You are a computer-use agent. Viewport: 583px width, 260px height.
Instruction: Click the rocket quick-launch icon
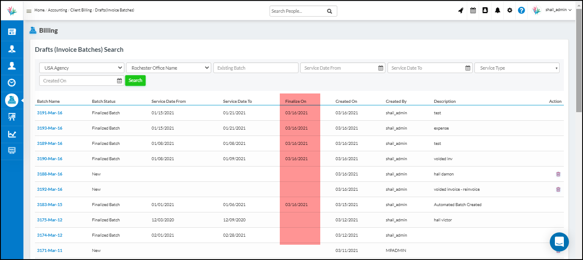click(461, 11)
